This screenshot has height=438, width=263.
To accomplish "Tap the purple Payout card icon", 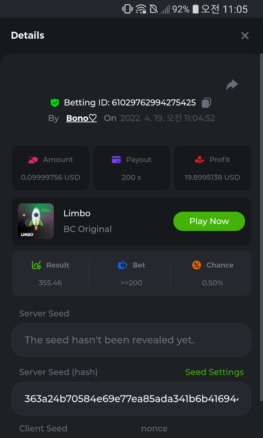I will pos(116,160).
